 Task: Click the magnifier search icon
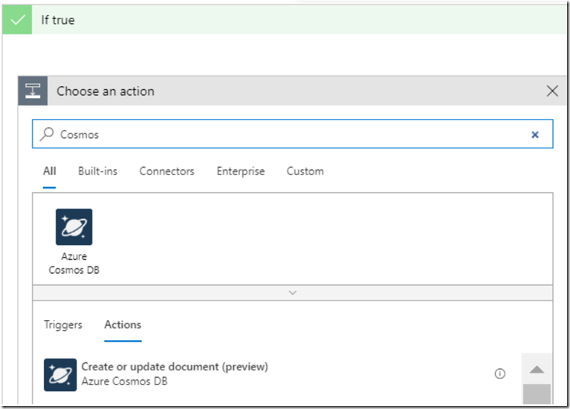point(47,134)
